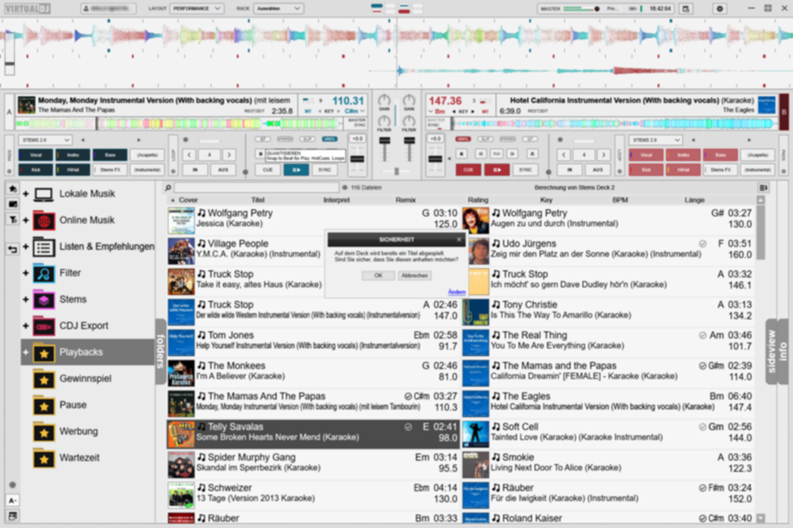Click the font size A icon at sidebar bottom
The width and height of the screenshot is (793, 528).
point(12,500)
